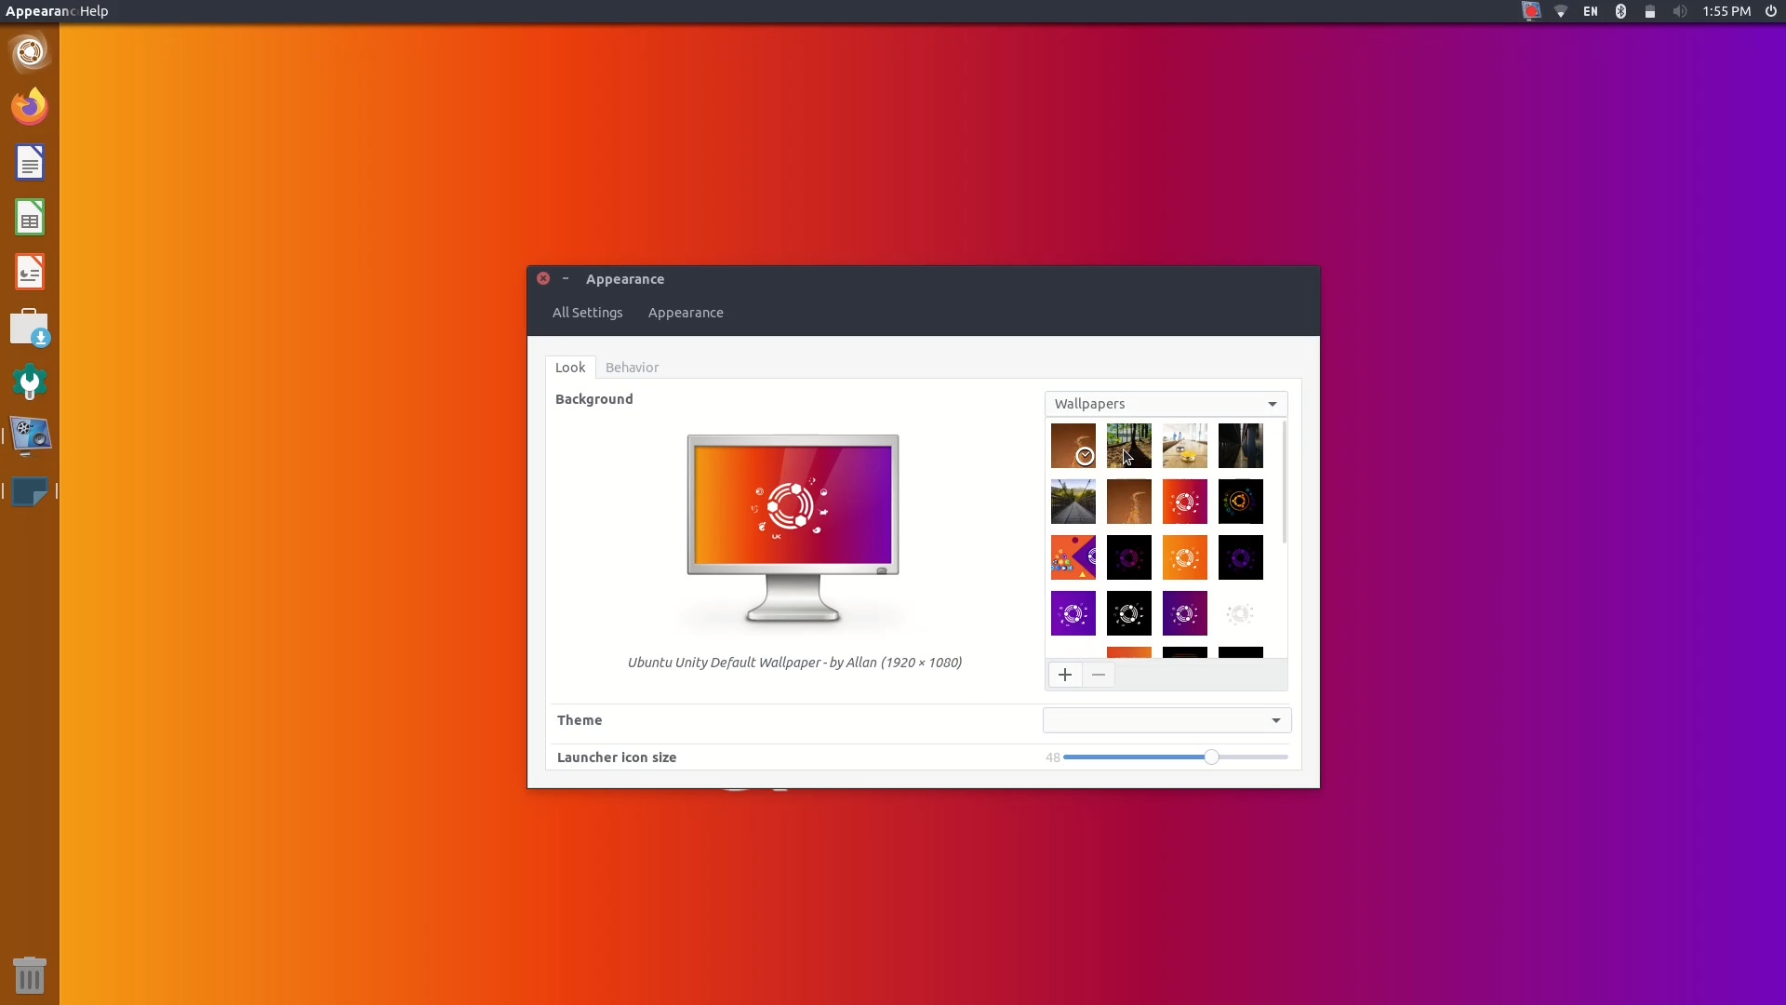Adjust the Launcher icon size slider
The width and height of the screenshot is (1786, 1005).
1210,757
